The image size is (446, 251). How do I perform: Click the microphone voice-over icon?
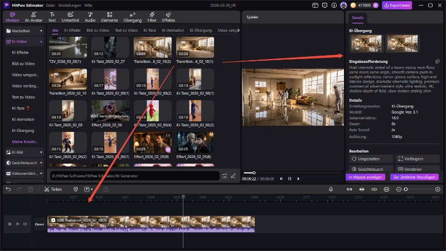coord(331,189)
